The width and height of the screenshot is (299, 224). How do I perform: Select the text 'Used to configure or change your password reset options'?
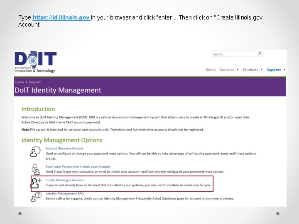tap(87, 153)
